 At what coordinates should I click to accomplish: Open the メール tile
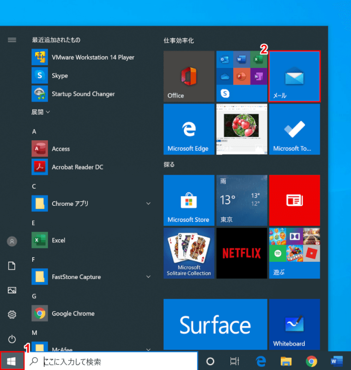pos(295,76)
